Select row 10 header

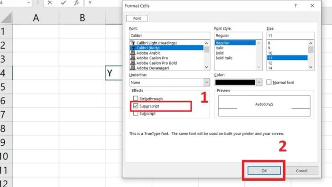click(x=6, y=156)
